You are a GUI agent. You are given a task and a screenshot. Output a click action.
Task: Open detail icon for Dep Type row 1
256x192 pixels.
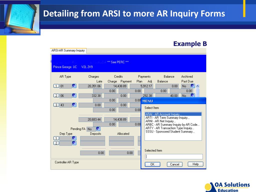click(74, 138)
